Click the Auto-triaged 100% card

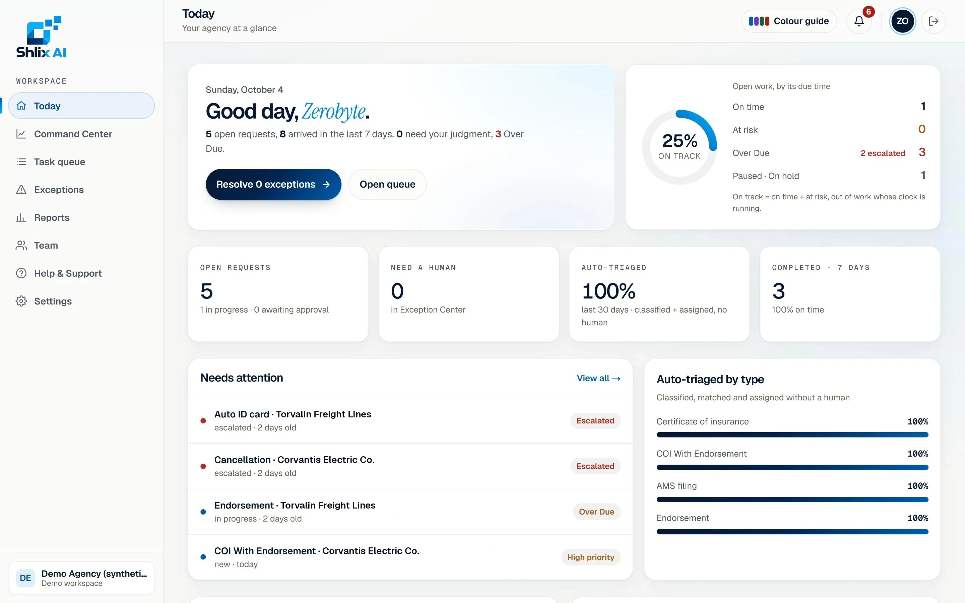click(x=659, y=294)
